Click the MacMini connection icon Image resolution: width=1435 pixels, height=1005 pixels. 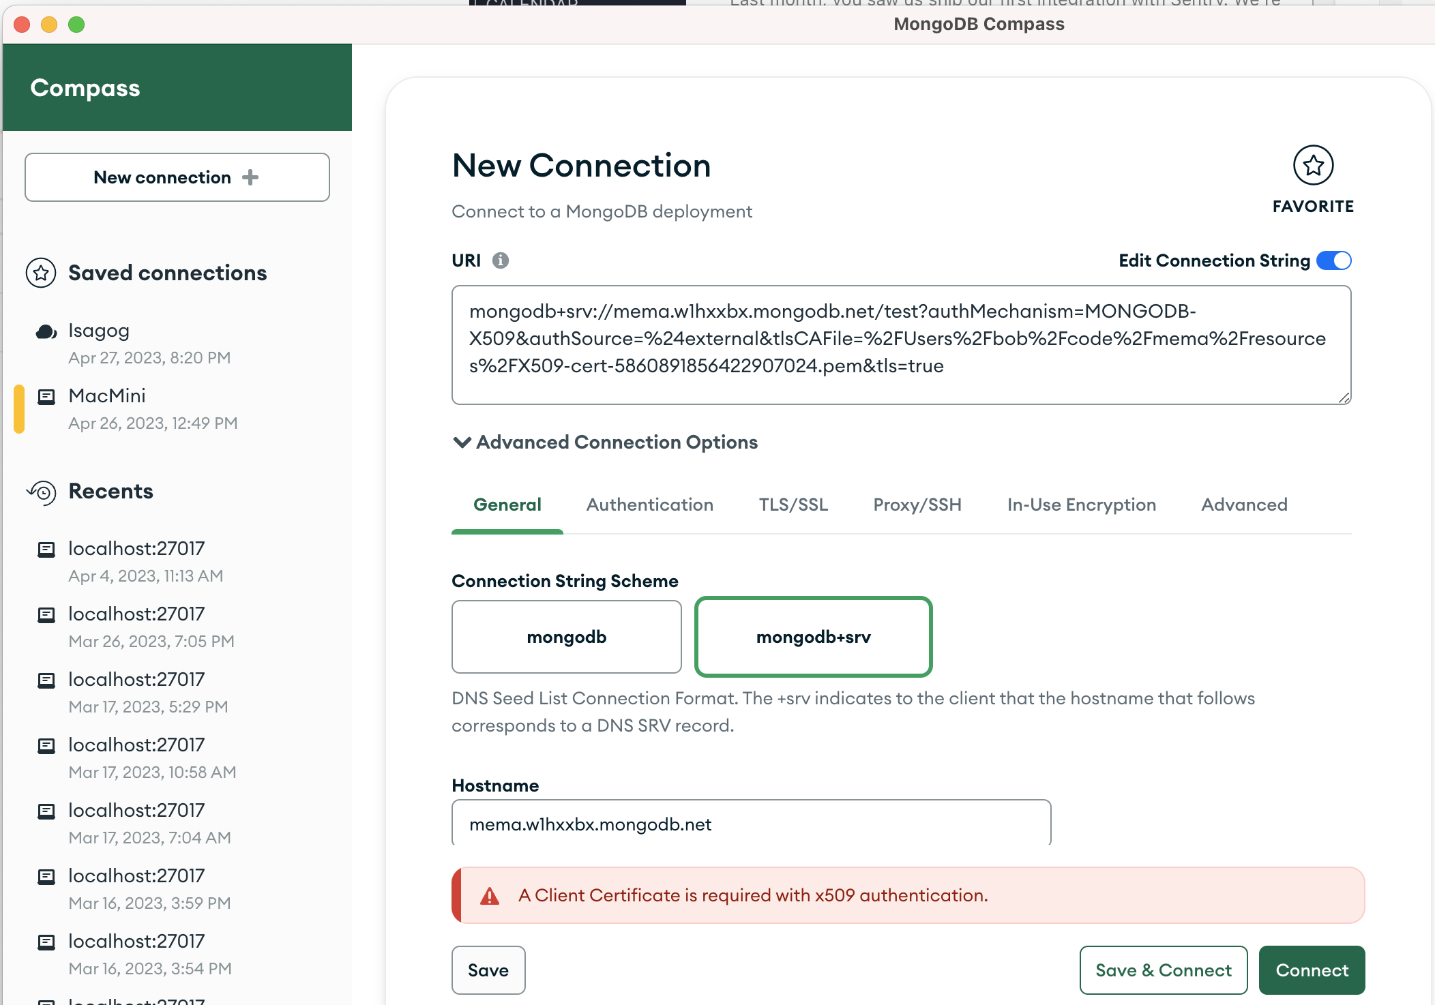[x=46, y=397]
